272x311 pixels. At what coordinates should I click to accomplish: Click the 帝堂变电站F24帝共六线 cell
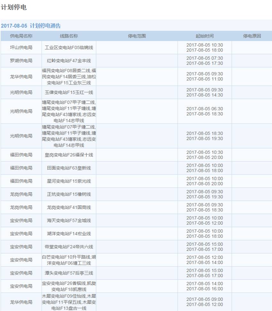pos(69,247)
